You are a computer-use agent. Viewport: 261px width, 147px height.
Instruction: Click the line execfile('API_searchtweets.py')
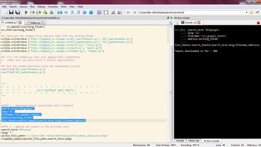click(23, 69)
